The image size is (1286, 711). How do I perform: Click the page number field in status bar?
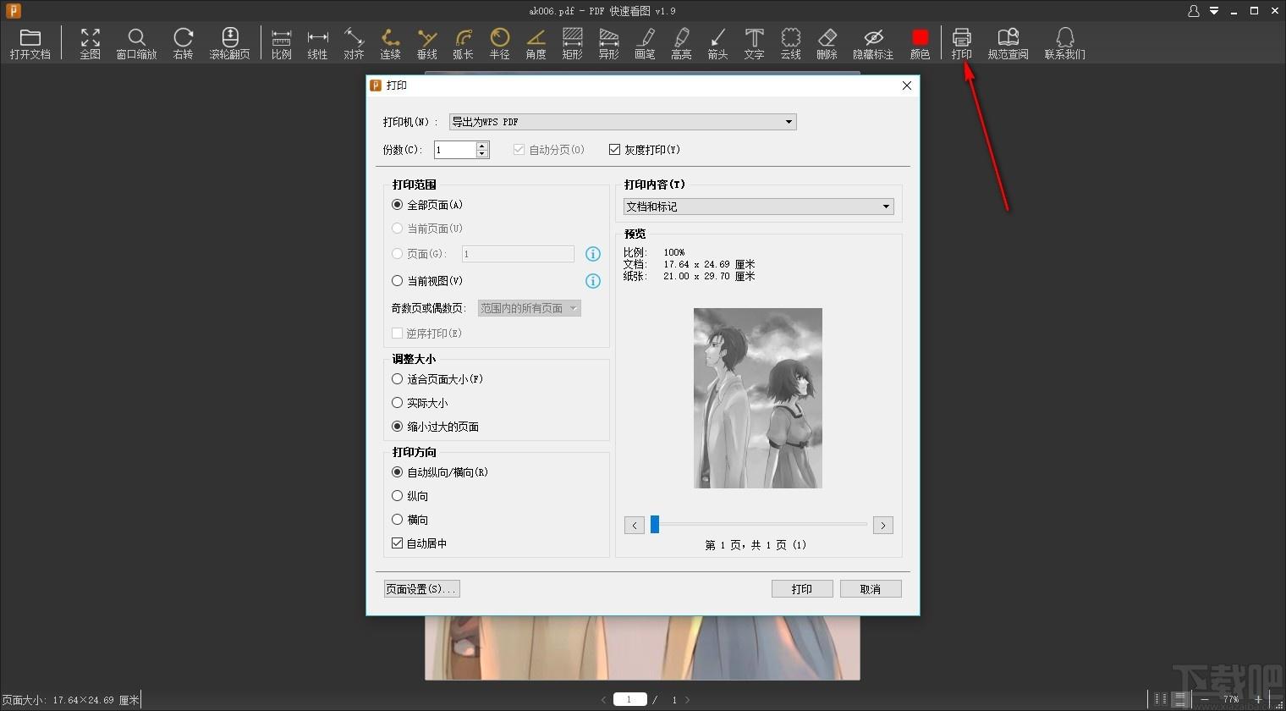point(629,699)
